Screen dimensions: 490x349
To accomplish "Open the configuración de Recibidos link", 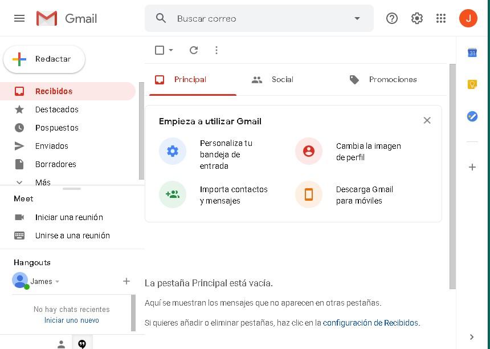I will 370,323.
